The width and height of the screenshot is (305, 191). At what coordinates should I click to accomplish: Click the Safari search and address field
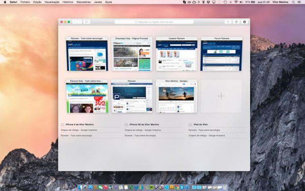coord(154,22)
